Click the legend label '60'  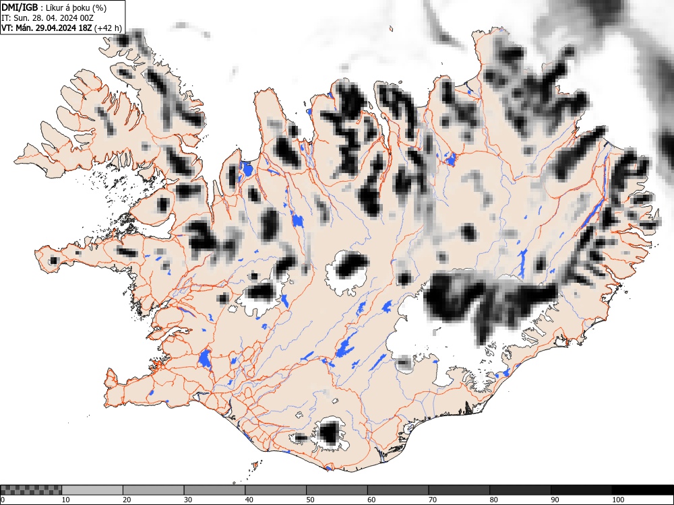371,500
